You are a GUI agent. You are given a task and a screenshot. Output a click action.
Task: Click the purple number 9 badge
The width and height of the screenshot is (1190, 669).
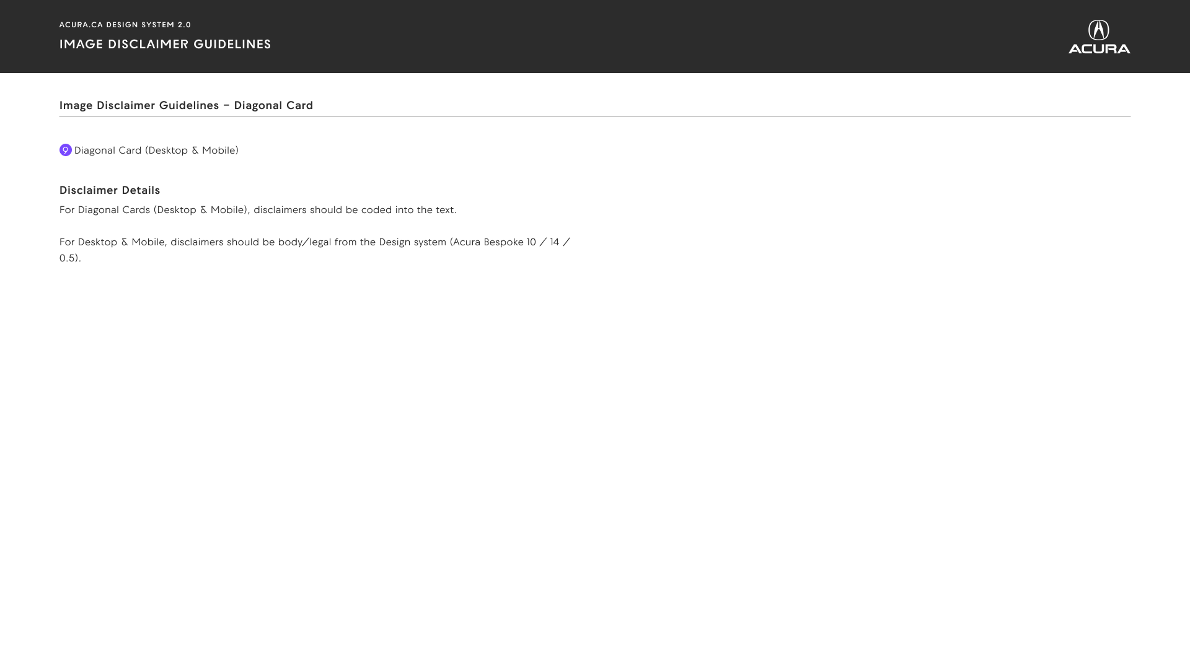click(x=66, y=150)
